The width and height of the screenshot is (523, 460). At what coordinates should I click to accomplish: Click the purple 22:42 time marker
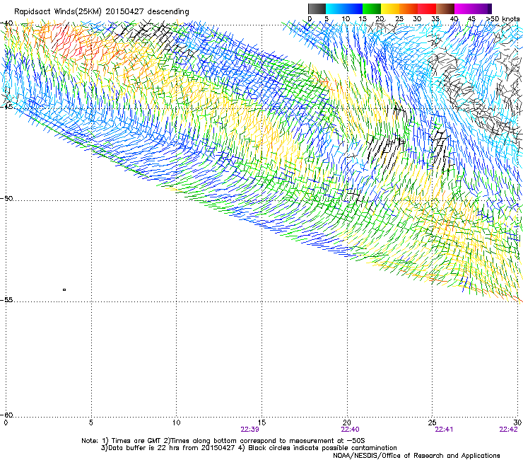coord(508,430)
